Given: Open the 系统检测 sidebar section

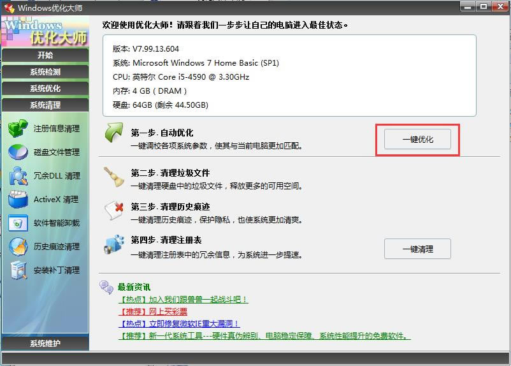Looking at the screenshot, I should coord(45,72).
